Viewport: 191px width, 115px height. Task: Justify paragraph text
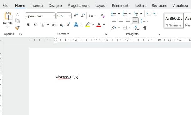coord(135,21)
